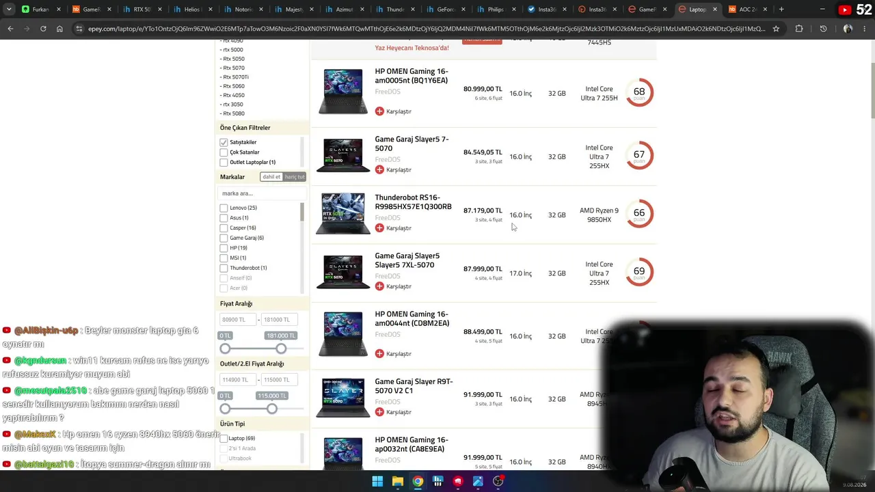Click the 181000 TL maximum price field
Viewport: 875px width, 492px height.
click(x=279, y=320)
